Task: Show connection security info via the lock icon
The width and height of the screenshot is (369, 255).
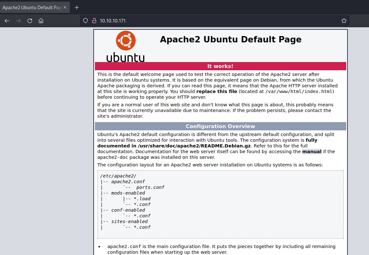Action: (x=94, y=21)
